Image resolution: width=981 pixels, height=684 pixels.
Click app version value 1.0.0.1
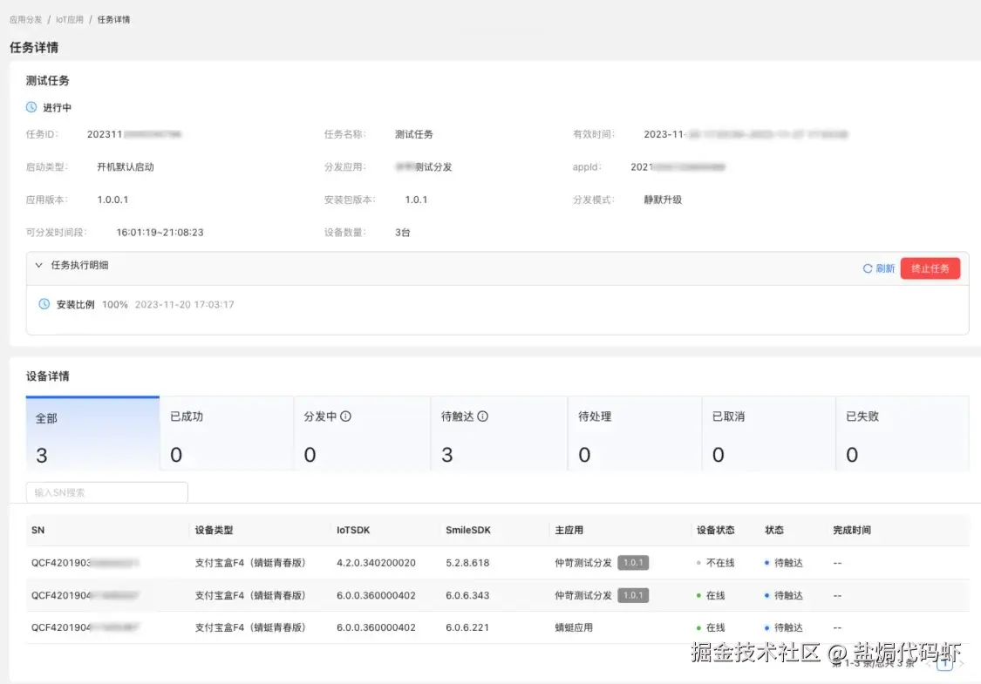click(112, 200)
